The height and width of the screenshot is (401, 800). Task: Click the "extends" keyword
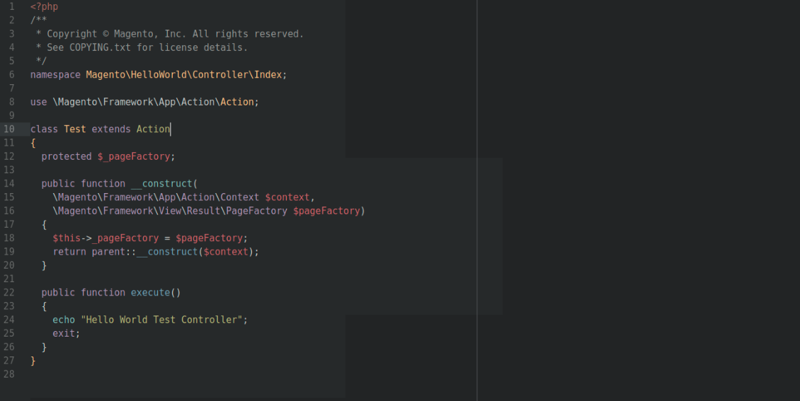(x=111, y=129)
